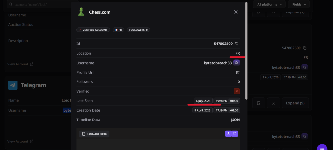This screenshot has height=150, width=333.
Task: Close the Chess.com details dialog
Action: (x=236, y=12)
